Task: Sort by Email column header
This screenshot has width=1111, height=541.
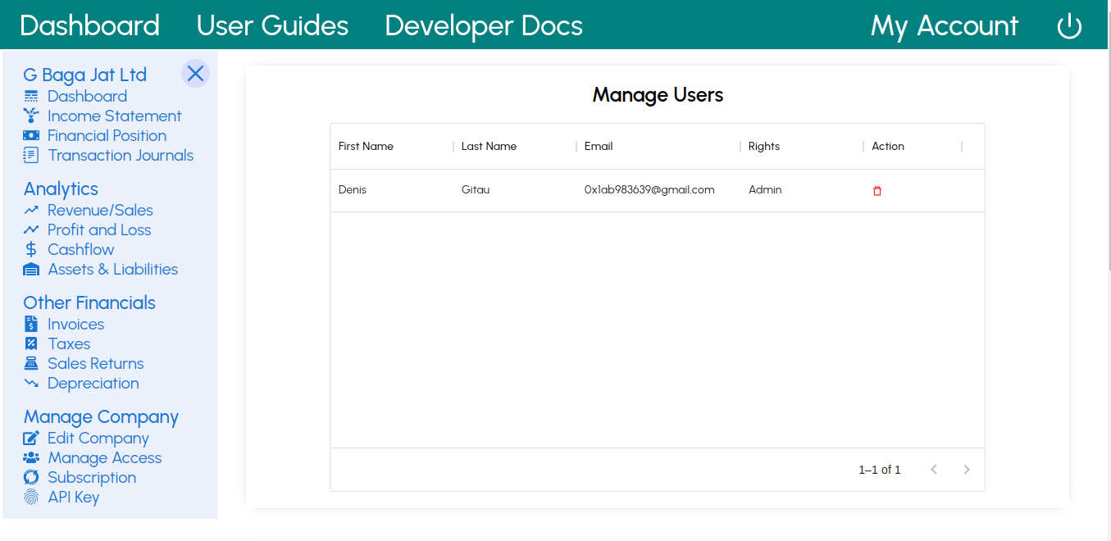Action: (658, 147)
